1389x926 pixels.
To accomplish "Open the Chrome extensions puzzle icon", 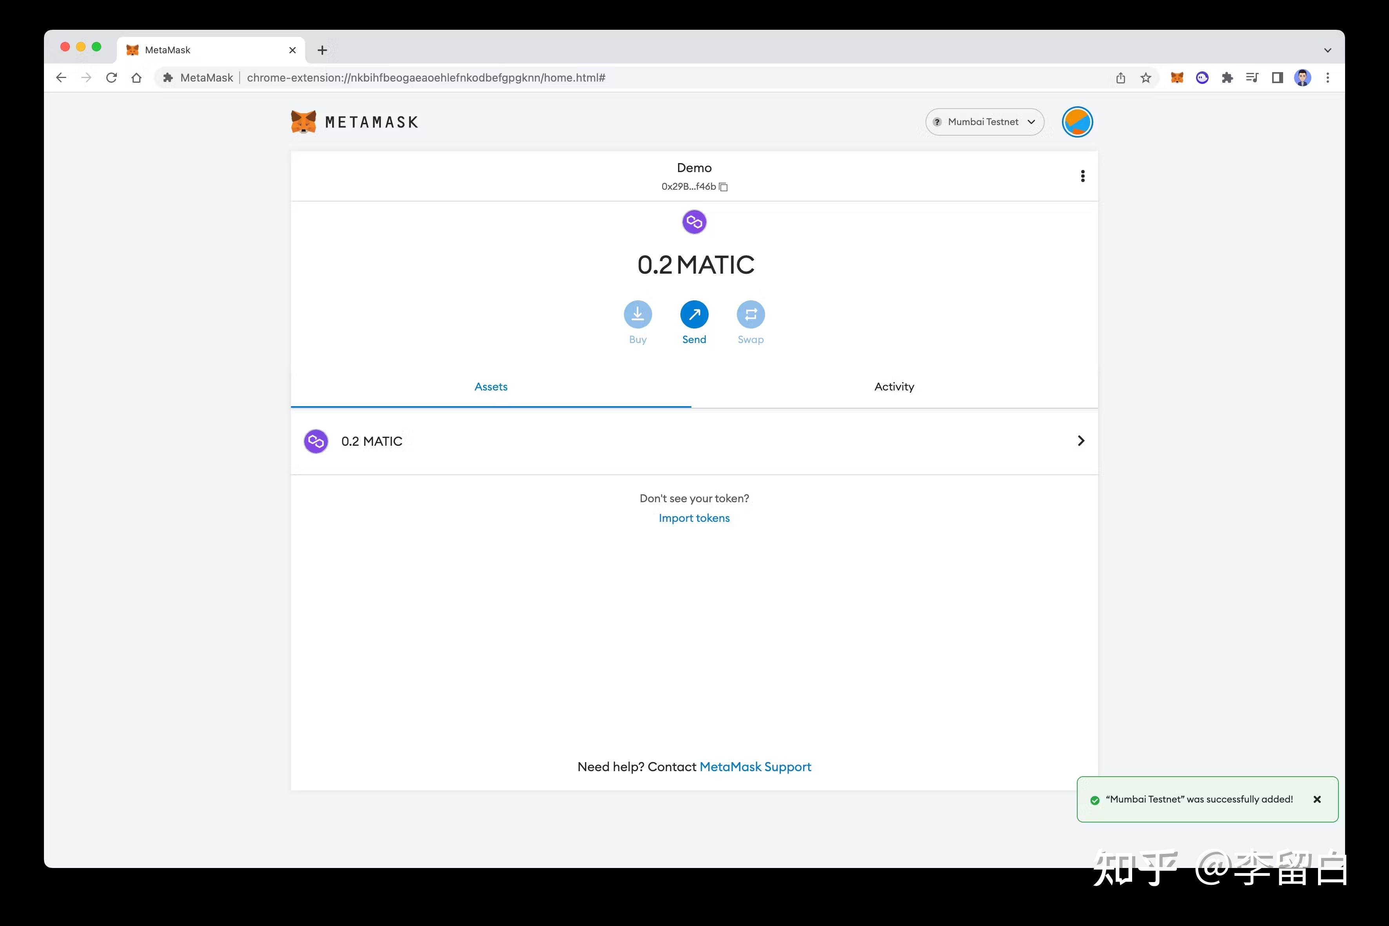I will [1227, 78].
